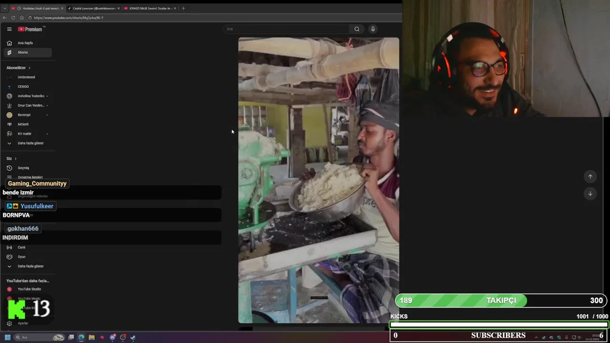Open the Onur Can Yenilm... subscription
This screenshot has width=610, height=343.
pyautogui.click(x=28, y=105)
